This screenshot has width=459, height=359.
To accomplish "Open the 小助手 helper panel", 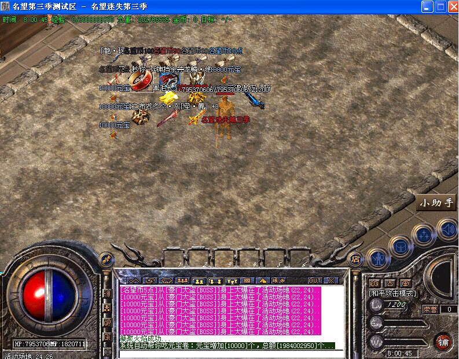I will (436, 203).
